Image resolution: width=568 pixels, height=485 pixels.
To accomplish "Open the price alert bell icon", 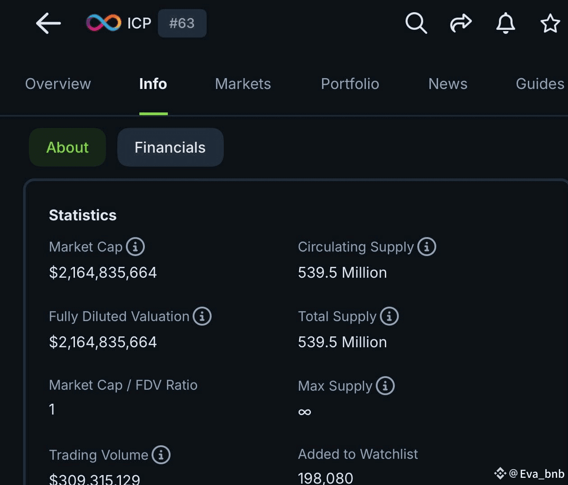I will coord(505,23).
